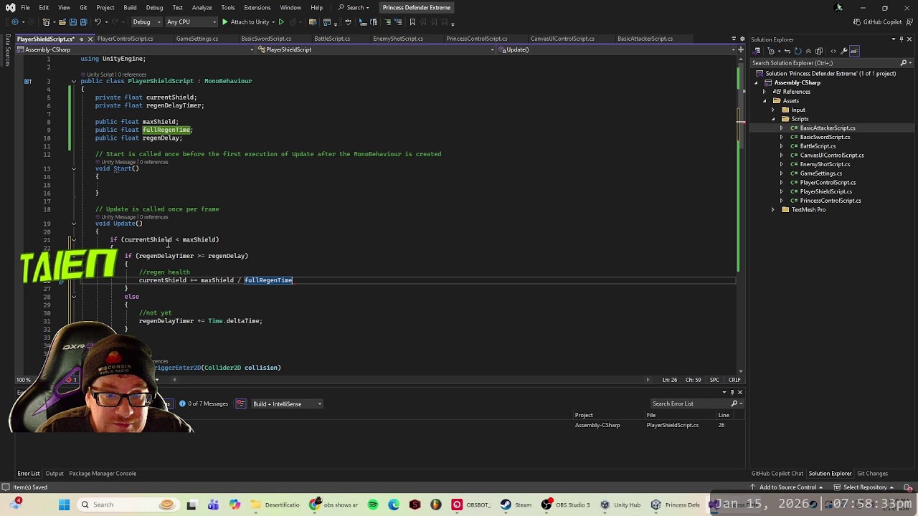
Task: Click Show All Files icon in Solution Explorer
Action: point(819,51)
